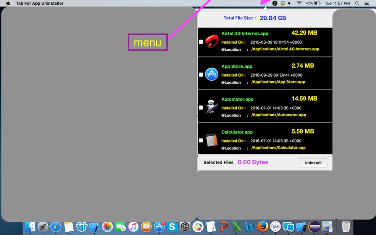Launch Excel from the Dock
The width and height of the screenshot is (376, 235).
[x=237, y=227]
